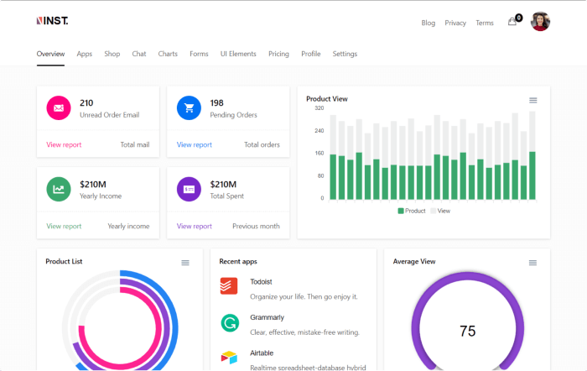Image resolution: width=587 pixels, height=371 pixels.
Task: Open the Product List hamburger menu
Action: (185, 263)
